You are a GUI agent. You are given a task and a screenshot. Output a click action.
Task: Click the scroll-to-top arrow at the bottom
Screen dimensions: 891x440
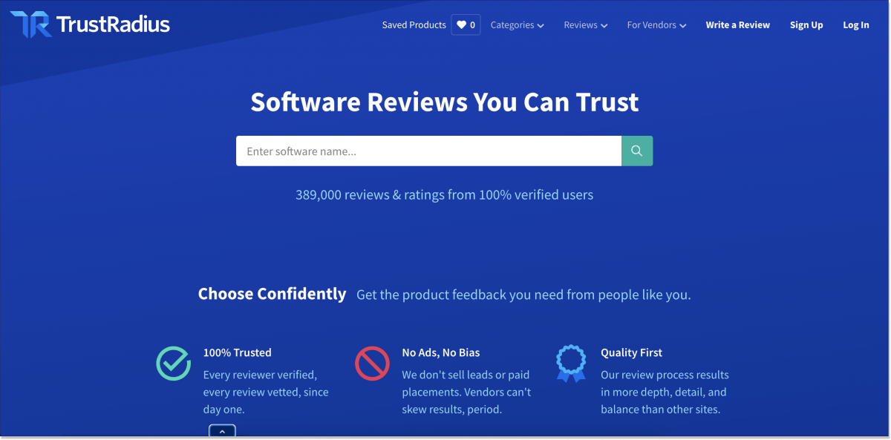(222, 431)
